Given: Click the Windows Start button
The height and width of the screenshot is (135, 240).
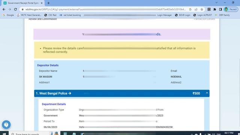Looking at the screenshot, I should point(4,133).
